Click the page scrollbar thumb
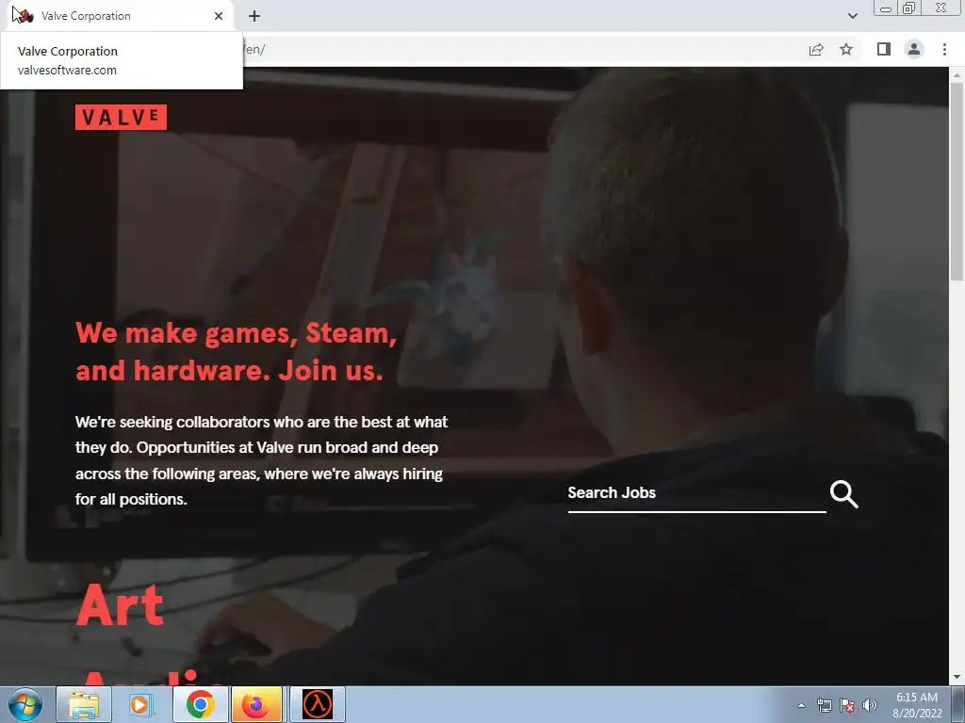This screenshot has width=965, height=723. pyautogui.click(x=957, y=182)
